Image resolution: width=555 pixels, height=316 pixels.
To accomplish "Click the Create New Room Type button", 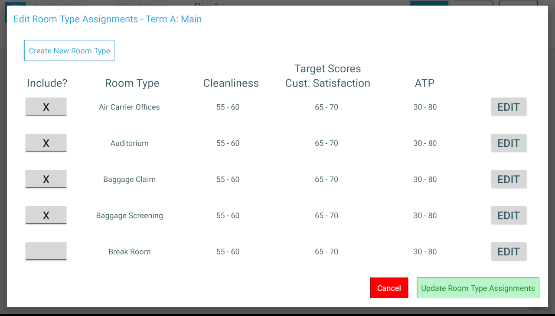I will click(69, 51).
